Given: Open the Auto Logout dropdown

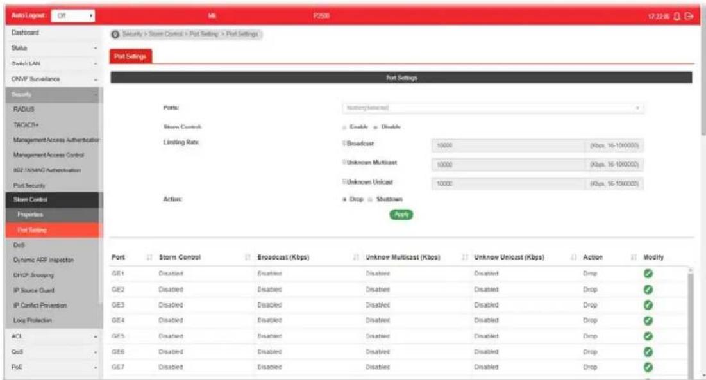Looking at the screenshot, I should coord(73,16).
